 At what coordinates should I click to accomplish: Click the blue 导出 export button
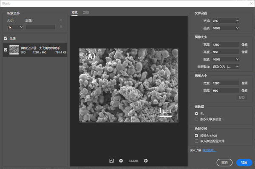pyautogui.click(x=244, y=163)
